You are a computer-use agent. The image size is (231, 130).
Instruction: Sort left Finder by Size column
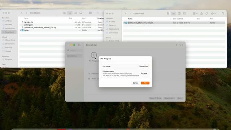pos(71,18)
